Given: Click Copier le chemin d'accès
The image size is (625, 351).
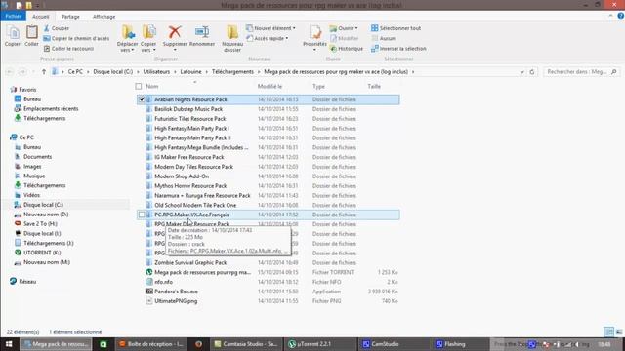Looking at the screenshot, I should [x=76, y=38].
